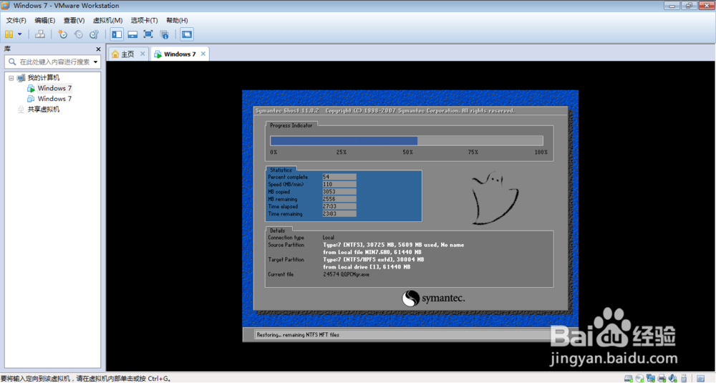This screenshot has width=716, height=383.
Task: Close the 库 library panel
Action: 98,49
